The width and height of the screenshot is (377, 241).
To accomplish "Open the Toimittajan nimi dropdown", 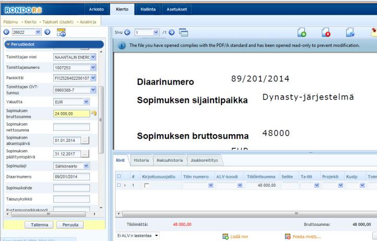I will coord(93,57).
